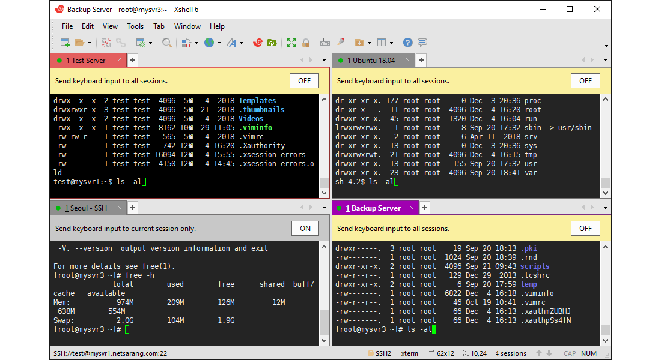This screenshot has height=360, width=661.
Task: Open the Edit menu
Action: coord(88,26)
